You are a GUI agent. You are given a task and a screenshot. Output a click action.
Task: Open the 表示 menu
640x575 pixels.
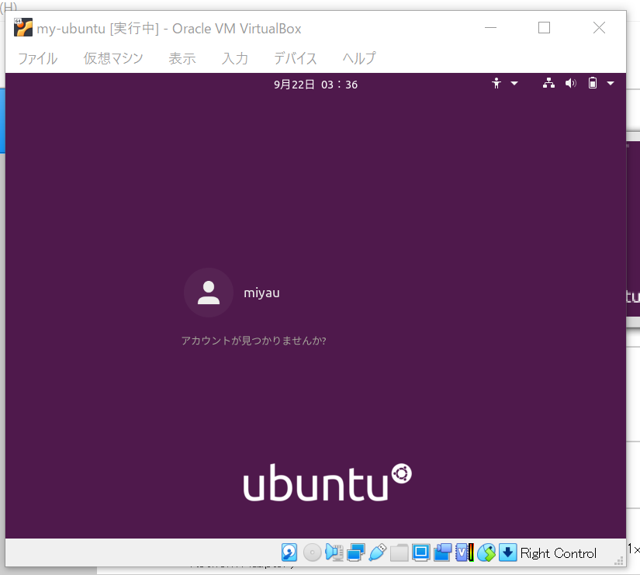point(182,58)
